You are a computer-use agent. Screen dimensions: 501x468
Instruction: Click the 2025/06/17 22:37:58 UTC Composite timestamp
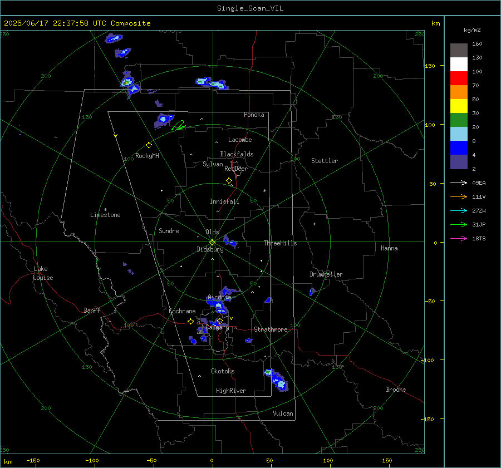point(77,23)
